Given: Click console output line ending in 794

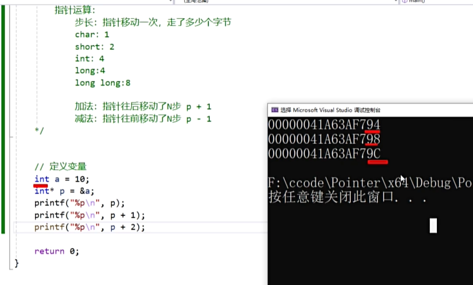Looking at the screenshot, I should tap(324, 125).
